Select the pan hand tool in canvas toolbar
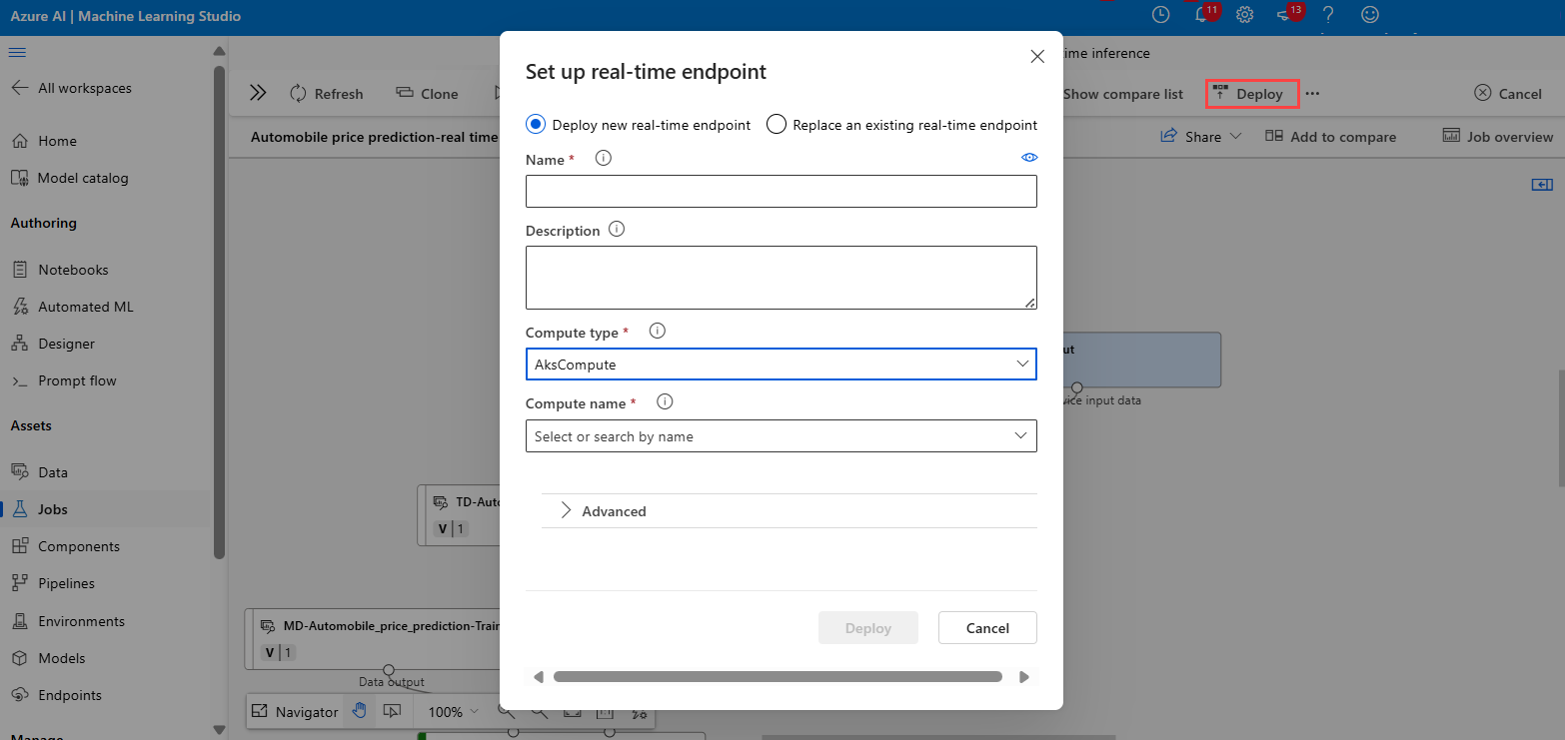1565x740 pixels. (359, 711)
